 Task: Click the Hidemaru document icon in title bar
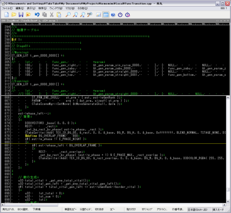click(x=3, y=3)
